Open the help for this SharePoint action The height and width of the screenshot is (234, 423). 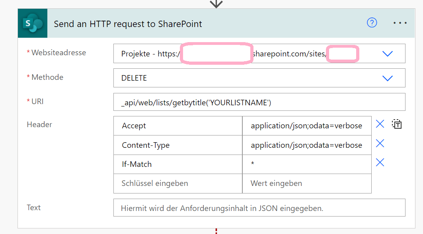[372, 23]
